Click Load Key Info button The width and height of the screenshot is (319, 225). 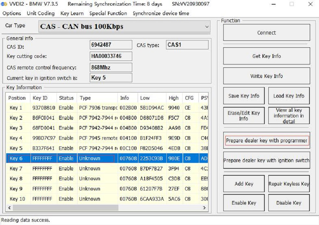pos(289,96)
